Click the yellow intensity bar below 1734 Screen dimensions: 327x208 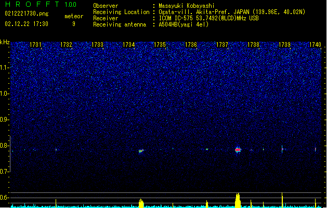141,203
